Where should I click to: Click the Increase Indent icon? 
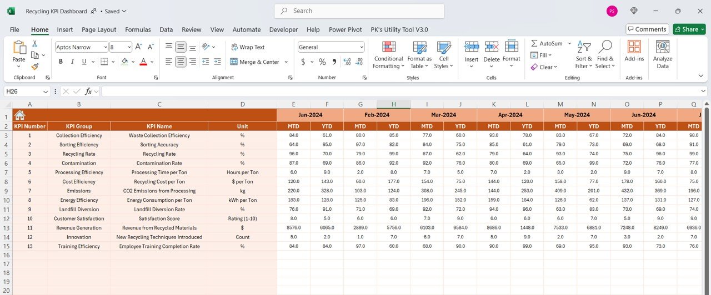(x=218, y=62)
